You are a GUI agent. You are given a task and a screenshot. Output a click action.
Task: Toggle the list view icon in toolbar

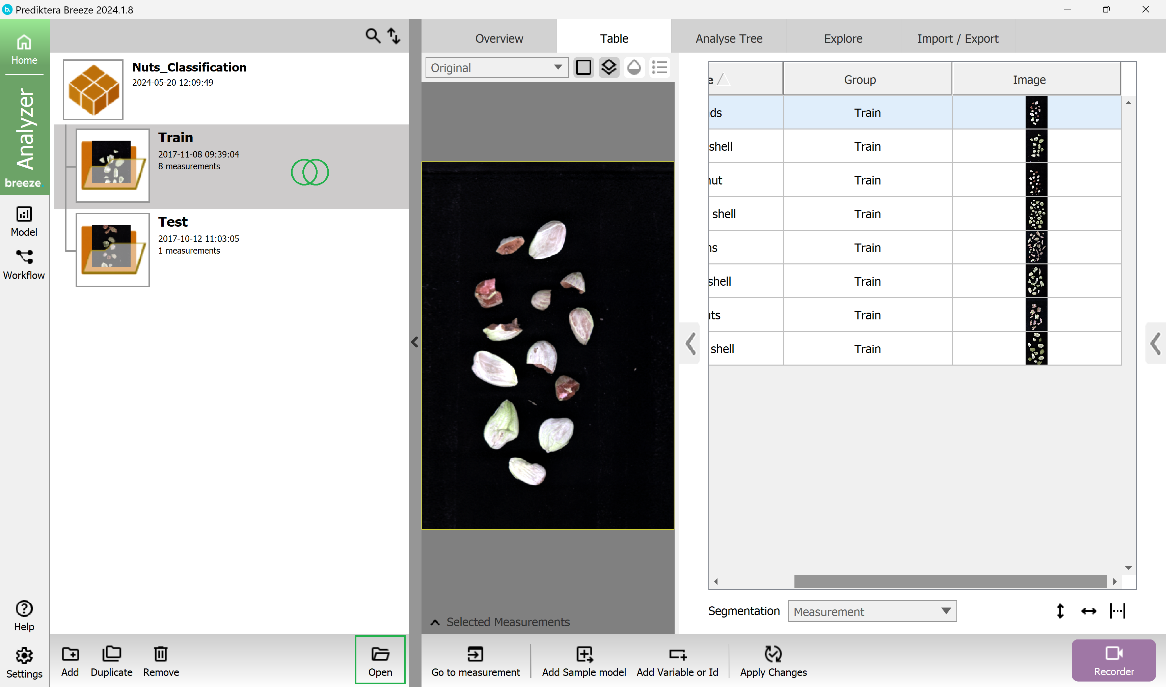pyautogui.click(x=660, y=67)
